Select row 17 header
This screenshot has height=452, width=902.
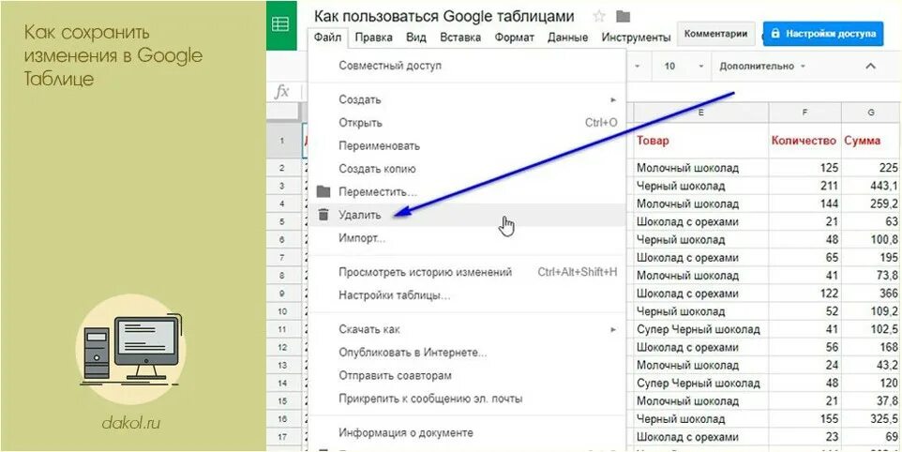pyautogui.click(x=283, y=436)
